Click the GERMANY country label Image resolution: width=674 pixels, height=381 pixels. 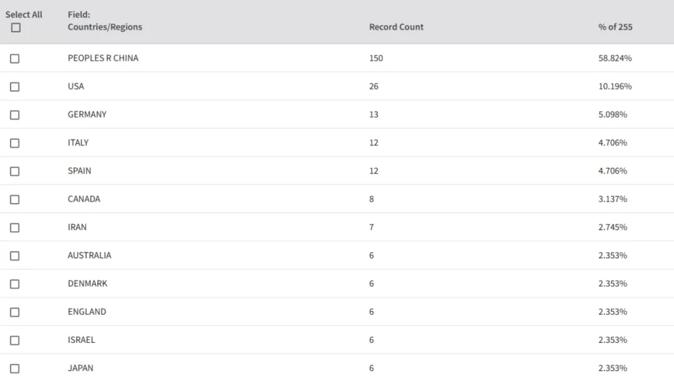click(x=87, y=115)
